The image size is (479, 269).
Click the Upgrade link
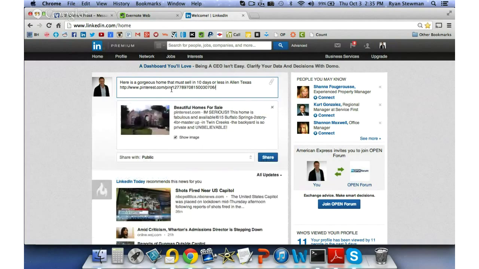[379, 56]
